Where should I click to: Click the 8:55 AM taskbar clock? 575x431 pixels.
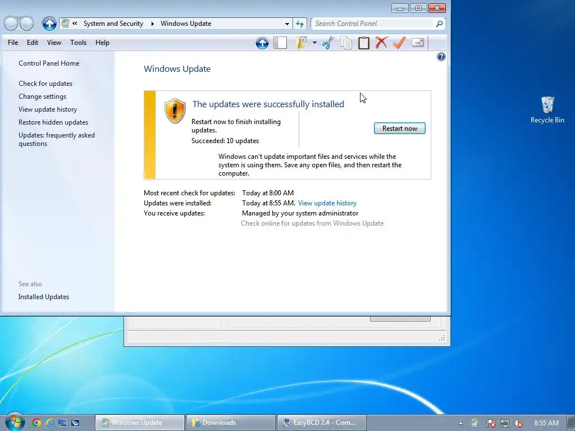pos(546,423)
